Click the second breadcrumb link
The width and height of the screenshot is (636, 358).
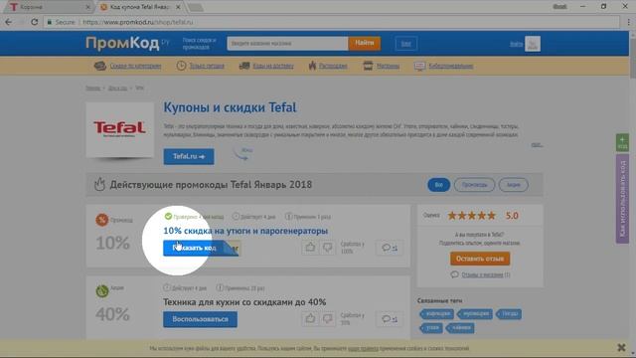pyautogui.click(x=117, y=89)
